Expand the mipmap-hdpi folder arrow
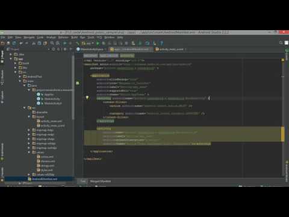The width and height of the screenshot is (289, 217). tap(29, 130)
